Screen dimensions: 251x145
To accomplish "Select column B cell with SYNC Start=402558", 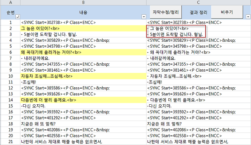I will pyautogui.click(x=83, y=136).
